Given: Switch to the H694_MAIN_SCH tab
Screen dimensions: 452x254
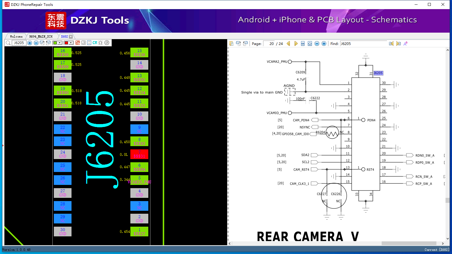Looking at the screenshot, I should click(41, 36).
